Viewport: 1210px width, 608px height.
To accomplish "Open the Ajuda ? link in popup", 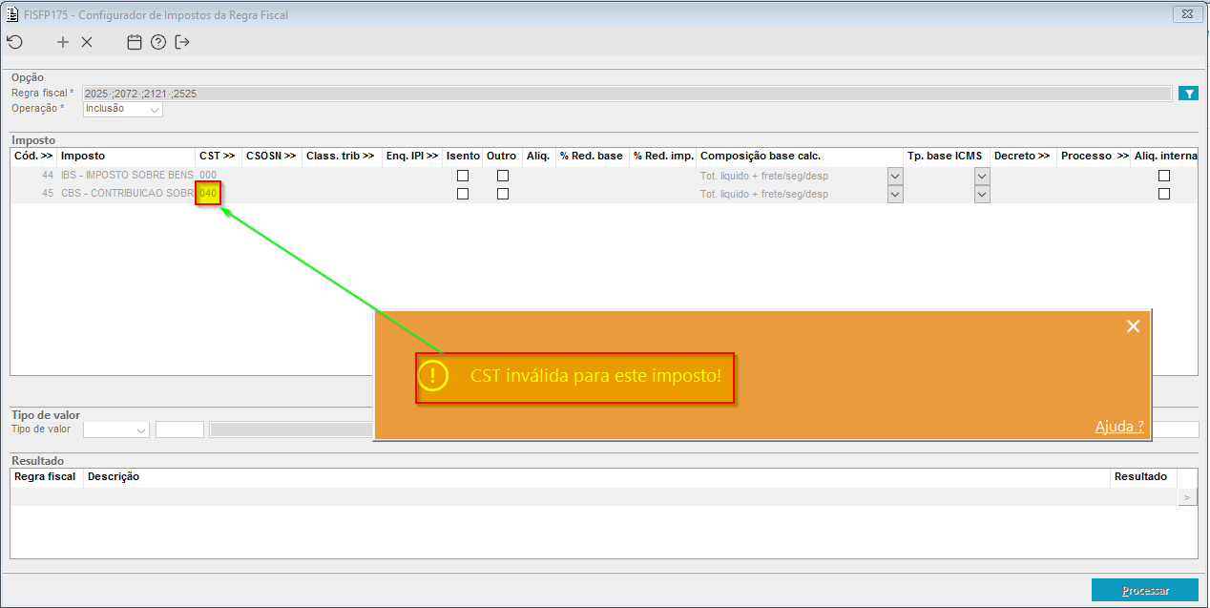I will pyautogui.click(x=1119, y=427).
